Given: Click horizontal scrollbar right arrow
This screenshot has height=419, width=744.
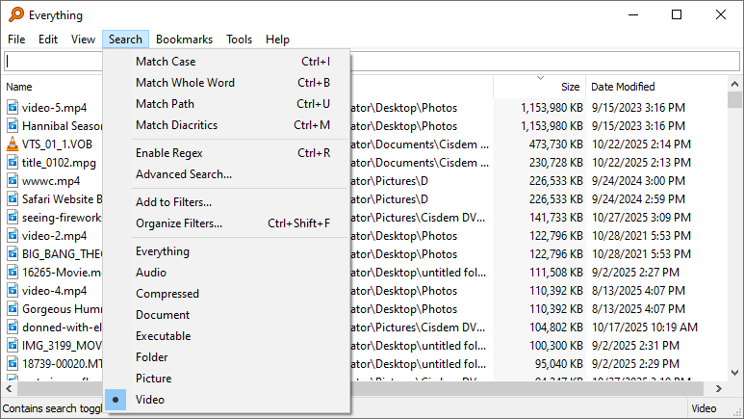Looking at the screenshot, I should click(x=719, y=388).
